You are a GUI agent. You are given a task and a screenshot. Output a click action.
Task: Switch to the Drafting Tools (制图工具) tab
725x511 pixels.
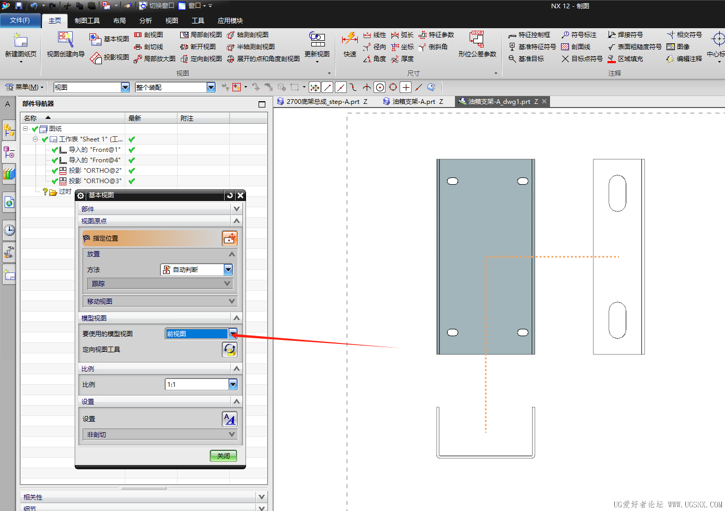(x=87, y=21)
